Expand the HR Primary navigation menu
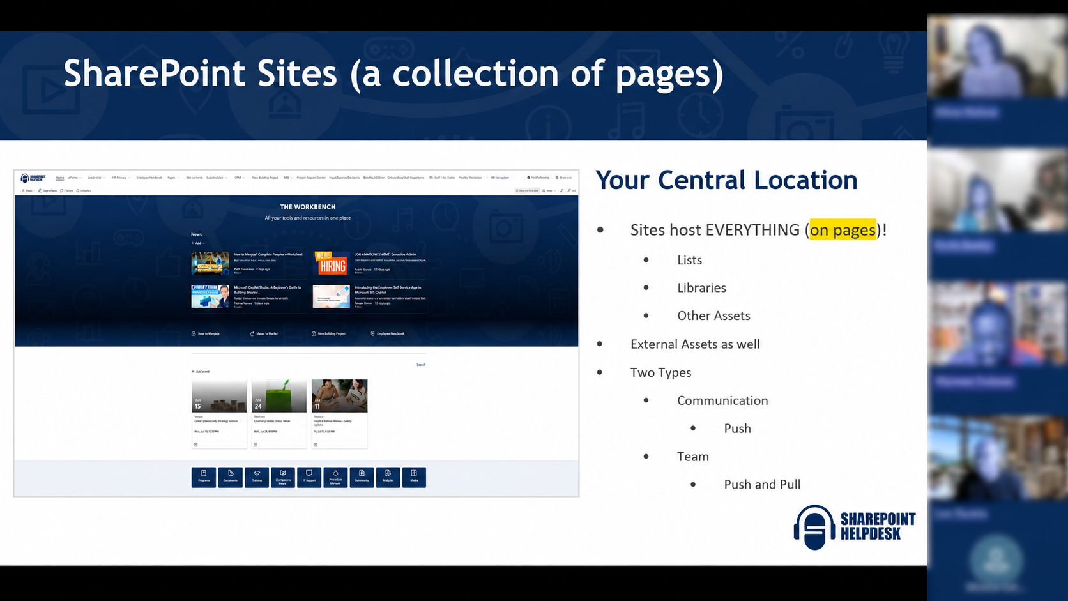 (x=121, y=178)
